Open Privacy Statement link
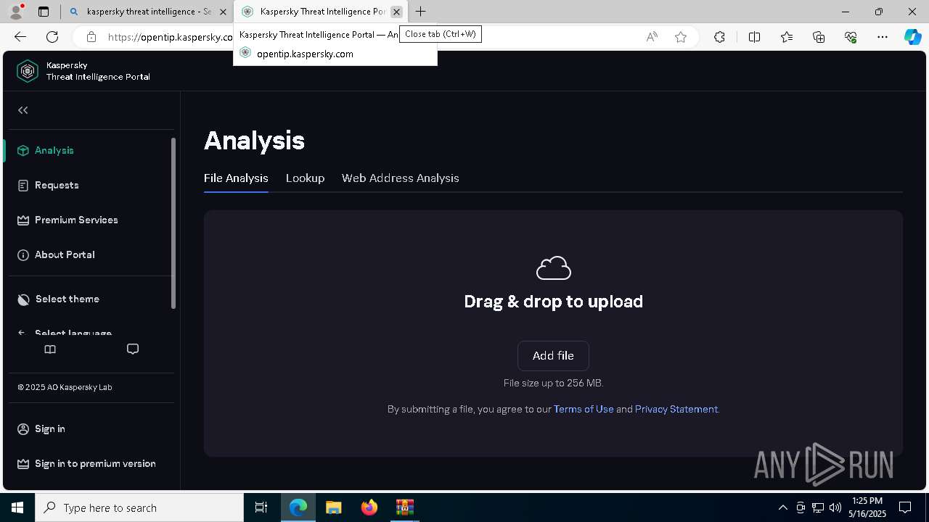The height and width of the screenshot is (522, 929). coord(676,409)
